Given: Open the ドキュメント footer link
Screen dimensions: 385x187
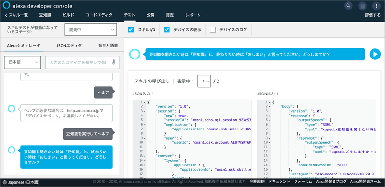Looking at the screenshot, I should tap(280, 182).
